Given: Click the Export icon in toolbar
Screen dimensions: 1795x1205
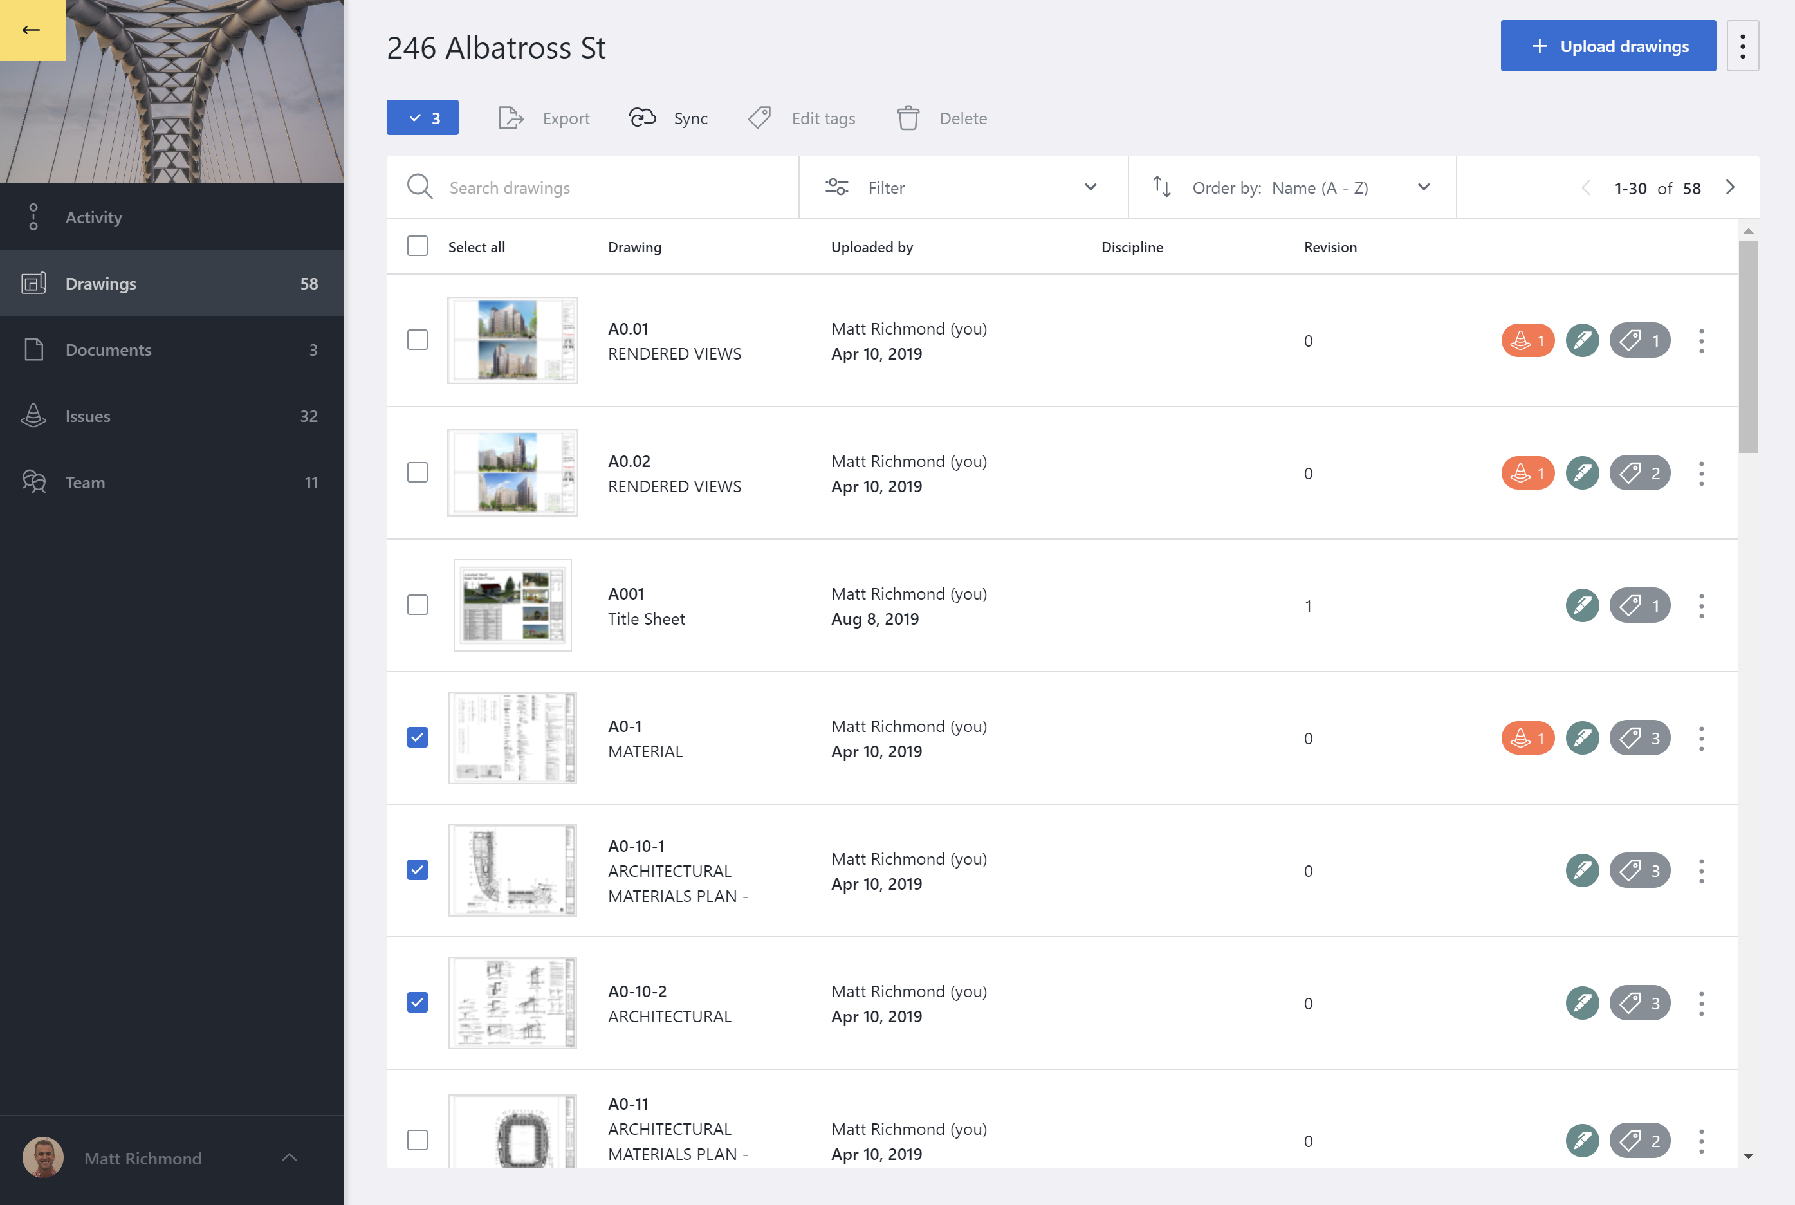Looking at the screenshot, I should tap(511, 118).
